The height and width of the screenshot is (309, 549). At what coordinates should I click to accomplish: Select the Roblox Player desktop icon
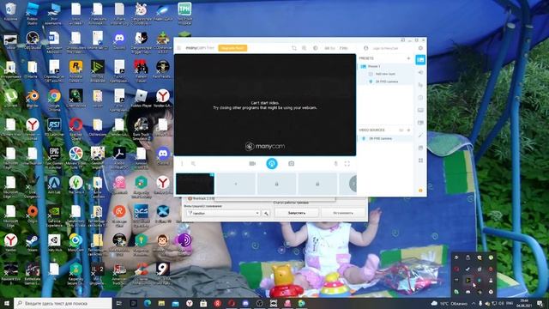(x=141, y=98)
